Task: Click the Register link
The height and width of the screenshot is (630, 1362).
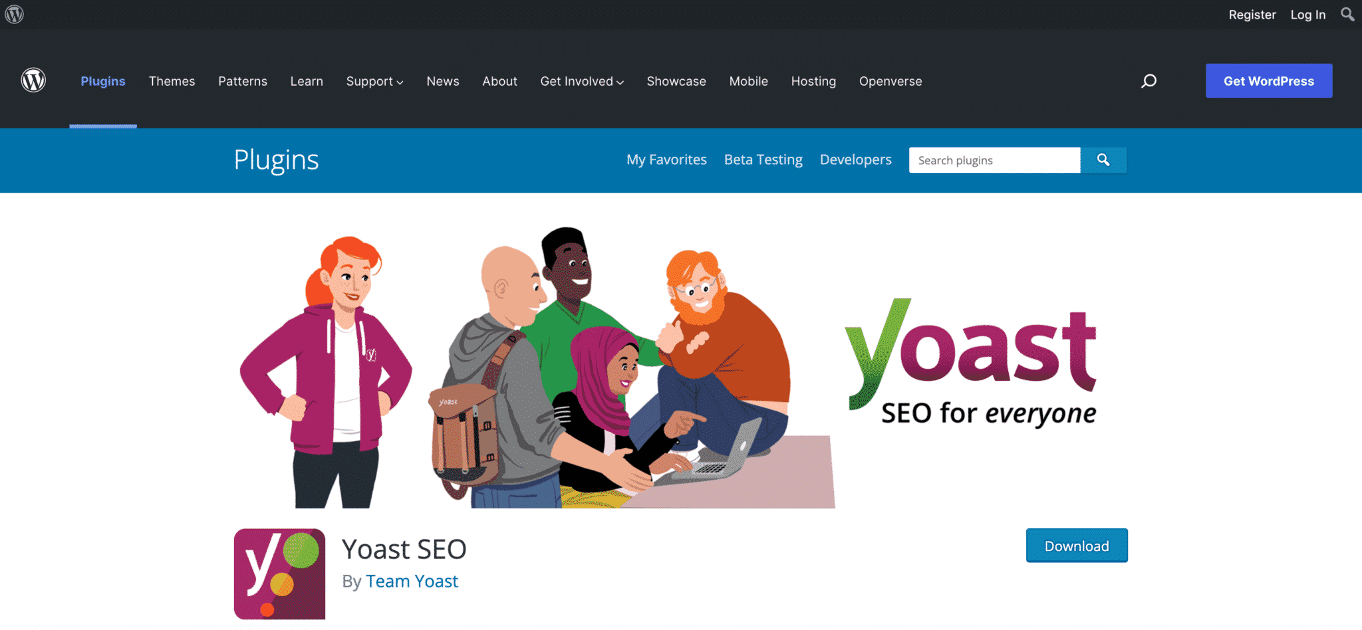Action: pyautogui.click(x=1252, y=14)
